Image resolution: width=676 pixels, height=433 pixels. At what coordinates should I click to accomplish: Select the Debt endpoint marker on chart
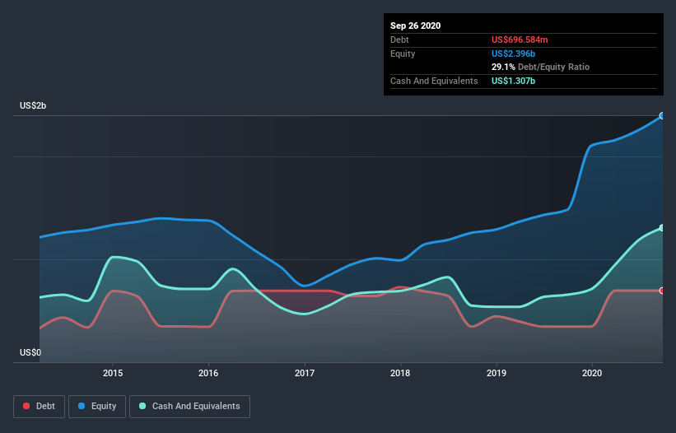[x=662, y=291]
